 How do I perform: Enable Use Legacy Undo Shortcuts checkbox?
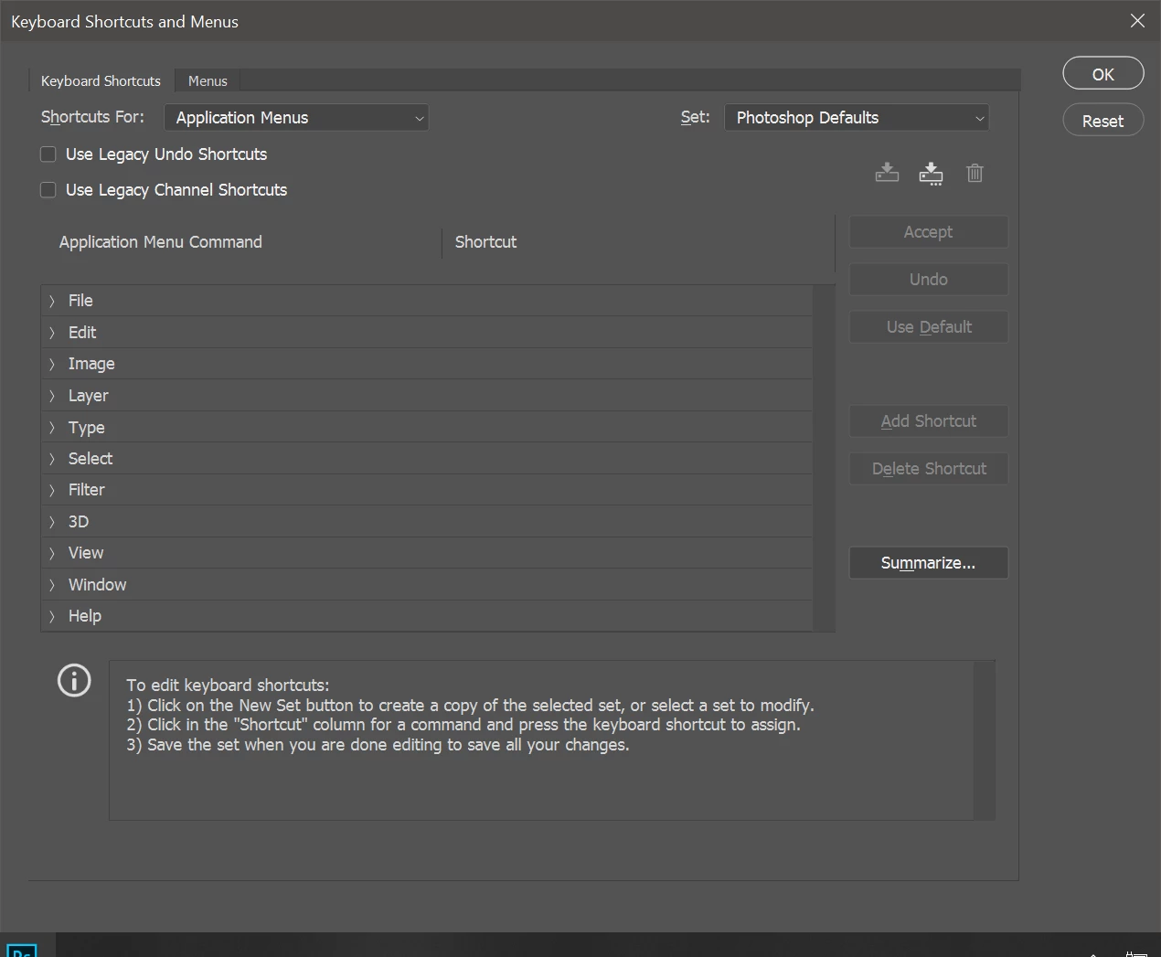(48, 154)
